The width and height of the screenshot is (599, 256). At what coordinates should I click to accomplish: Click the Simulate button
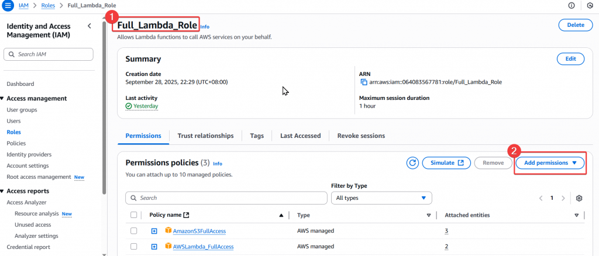(446, 163)
